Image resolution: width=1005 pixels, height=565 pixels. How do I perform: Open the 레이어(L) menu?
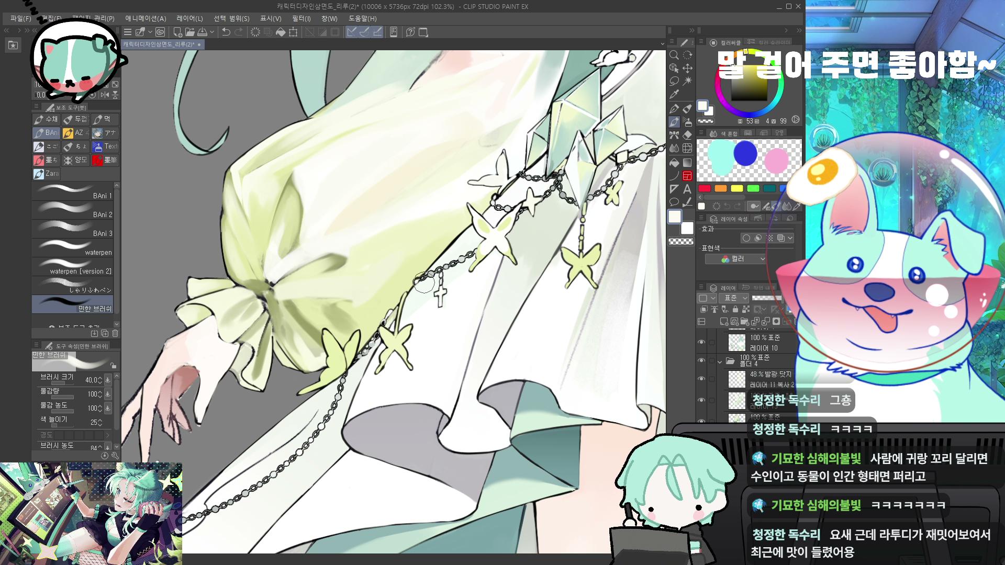(x=189, y=18)
